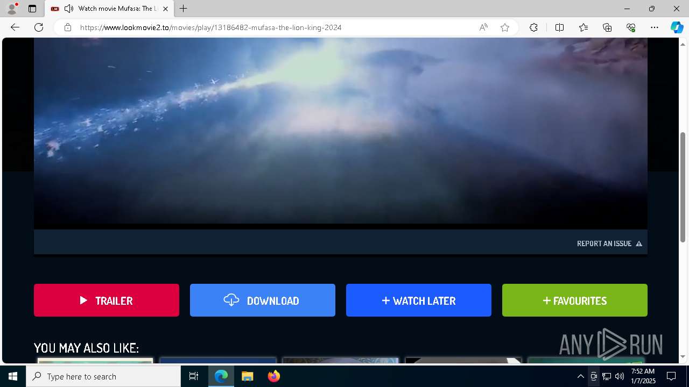
Task: Click the taskbar search box
Action: pyautogui.click(x=103, y=376)
